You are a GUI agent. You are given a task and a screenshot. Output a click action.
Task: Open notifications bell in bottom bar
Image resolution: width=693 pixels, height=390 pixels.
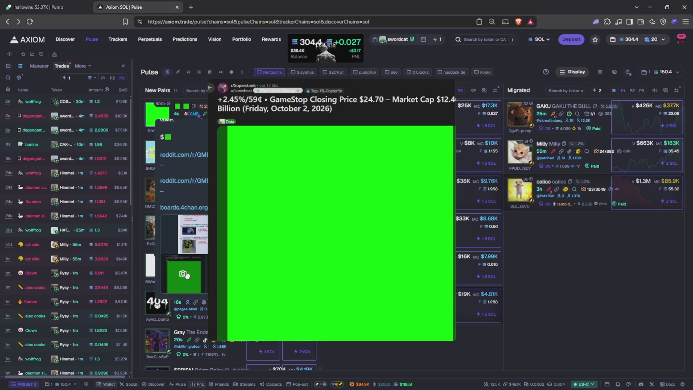[x=618, y=384]
